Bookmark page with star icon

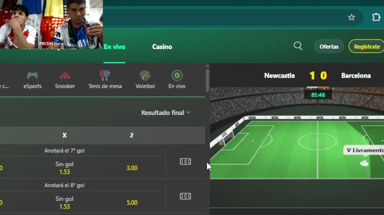click(x=351, y=17)
